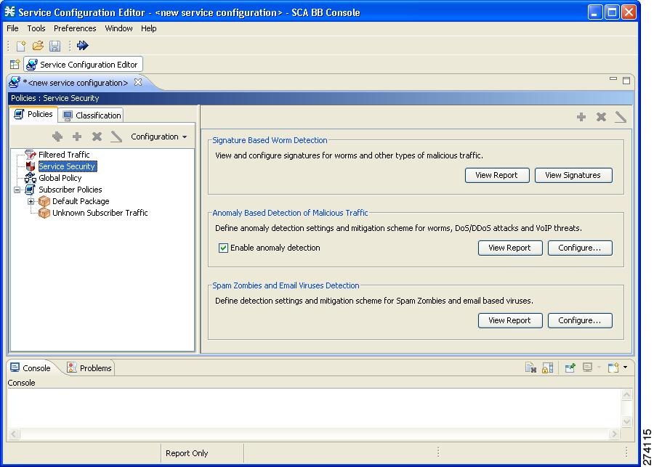Click the blue double-arrow apply icon
The height and width of the screenshot is (467, 654).
pos(83,46)
